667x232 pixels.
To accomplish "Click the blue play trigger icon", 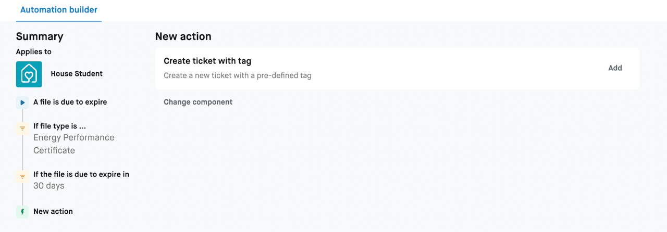I will 22,102.
